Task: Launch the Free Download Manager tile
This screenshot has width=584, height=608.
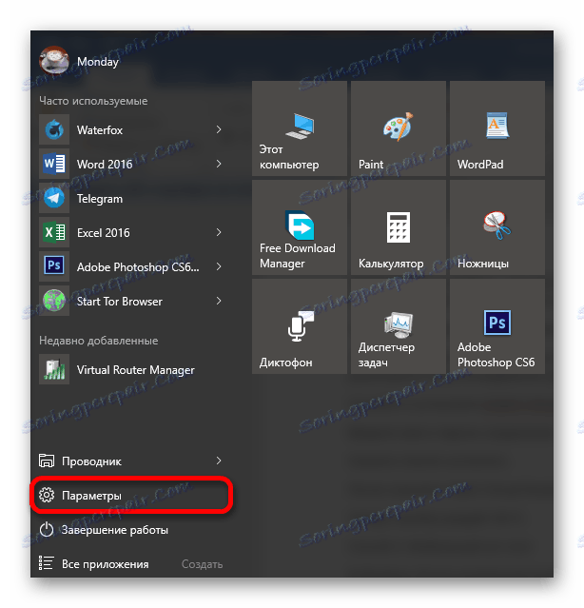Action: pyautogui.click(x=300, y=227)
